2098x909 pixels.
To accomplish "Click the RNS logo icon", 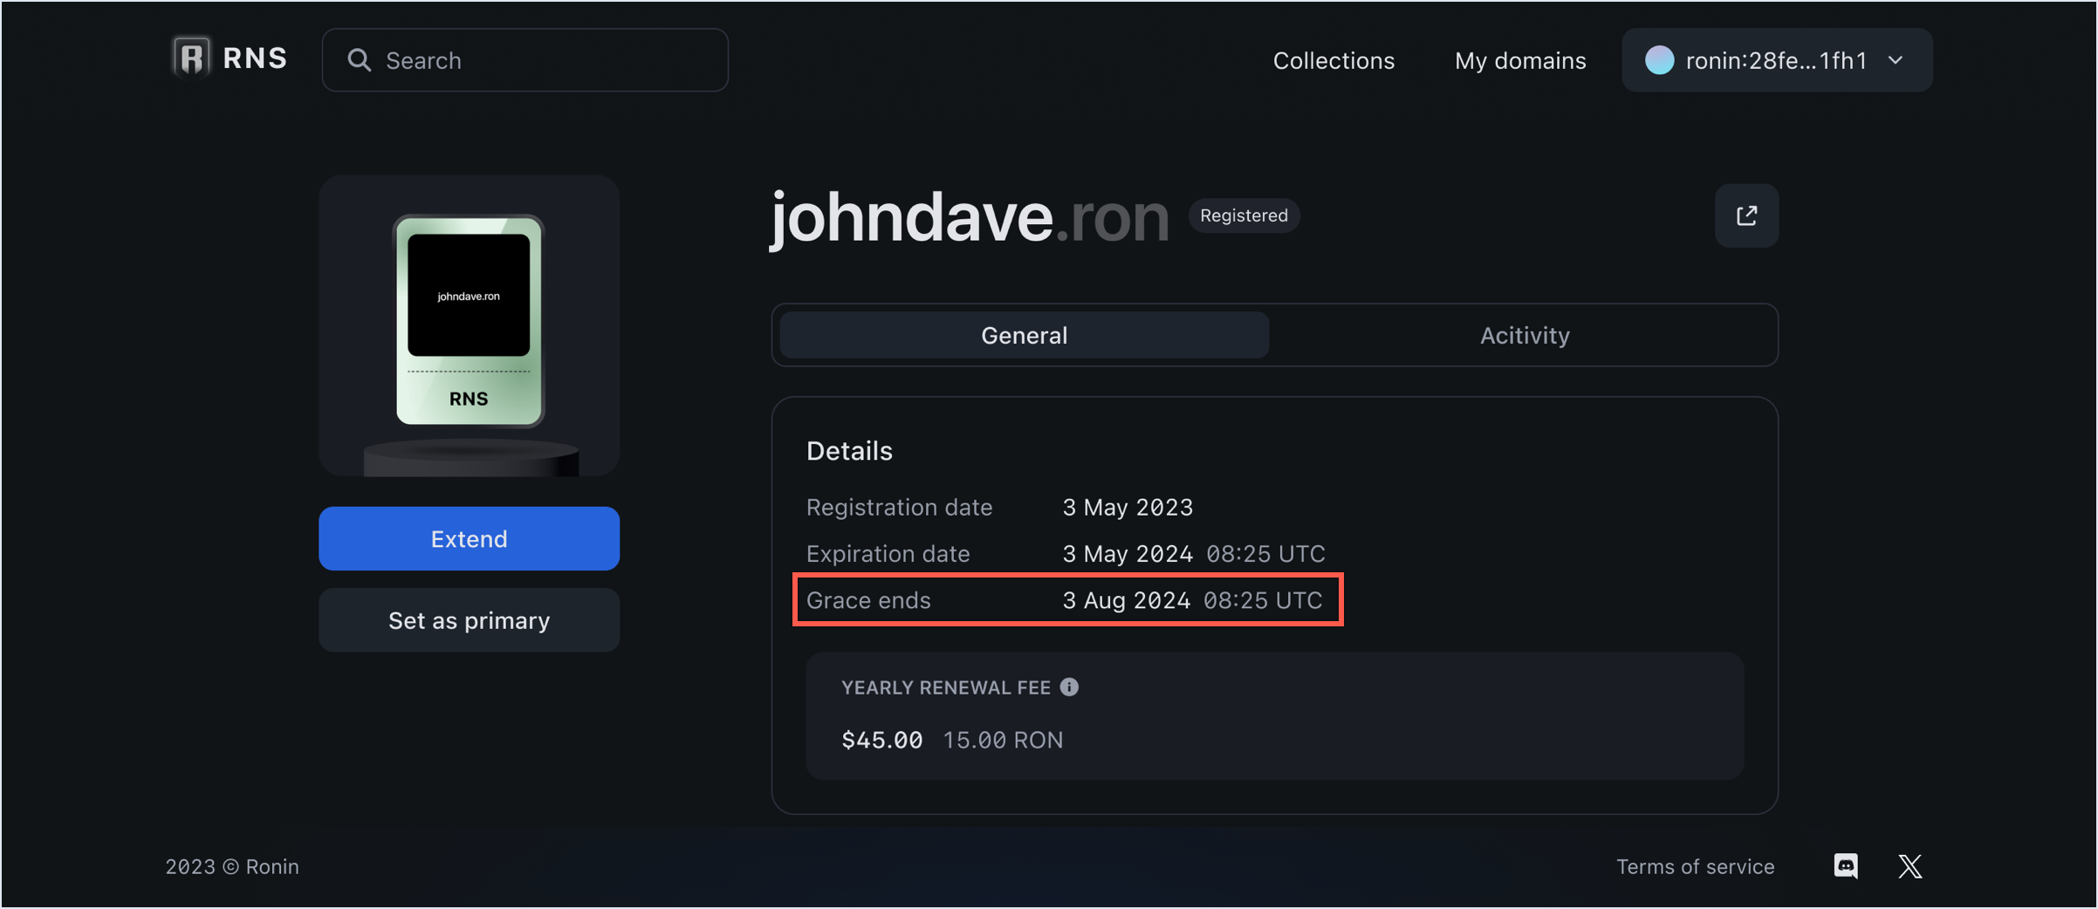I will click(191, 58).
